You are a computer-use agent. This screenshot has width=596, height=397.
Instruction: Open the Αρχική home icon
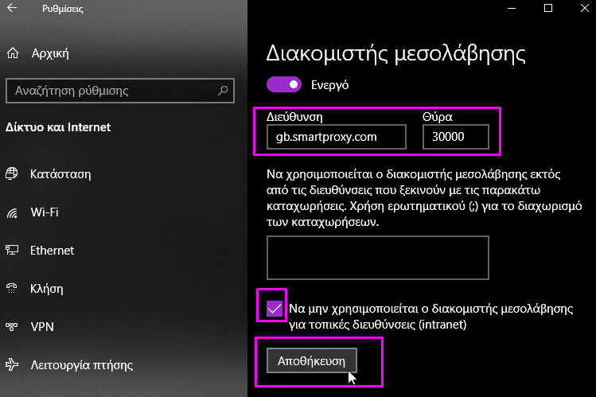click(x=13, y=53)
